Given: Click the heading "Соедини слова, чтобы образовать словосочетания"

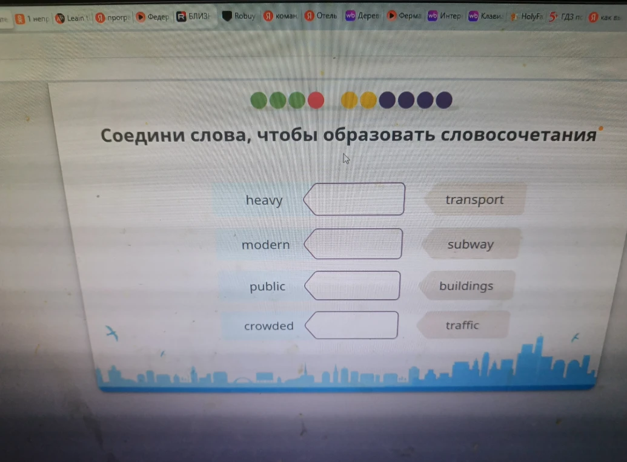Looking at the screenshot, I should pos(349,135).
